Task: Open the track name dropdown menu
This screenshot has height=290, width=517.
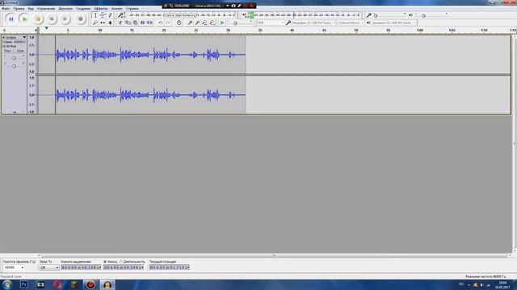Action: coord(16,38)
